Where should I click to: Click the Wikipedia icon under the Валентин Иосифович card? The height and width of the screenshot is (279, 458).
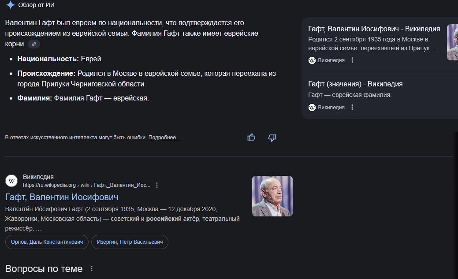[312, 60]
